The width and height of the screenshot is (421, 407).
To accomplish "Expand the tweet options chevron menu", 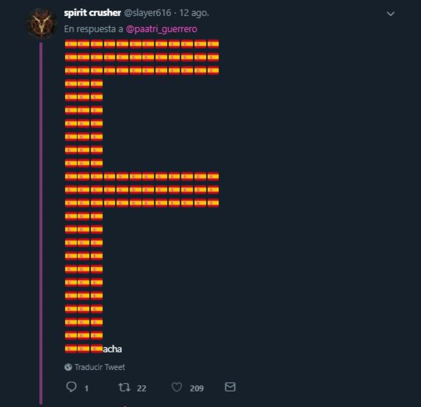I will [x=391, y=14].
